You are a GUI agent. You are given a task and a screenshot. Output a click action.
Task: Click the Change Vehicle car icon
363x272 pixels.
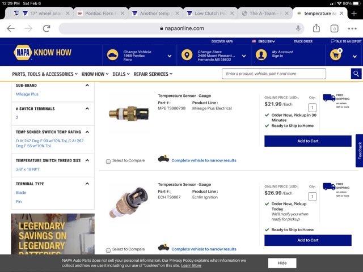click(x=112, y=55)
